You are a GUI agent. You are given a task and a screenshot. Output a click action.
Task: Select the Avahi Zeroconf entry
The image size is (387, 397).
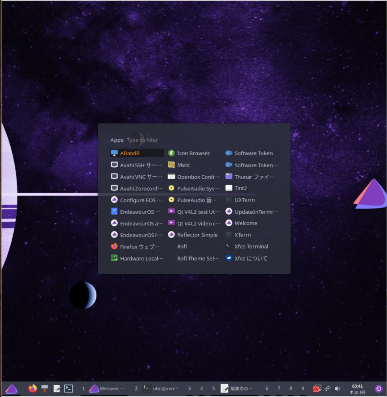(137, 188)
